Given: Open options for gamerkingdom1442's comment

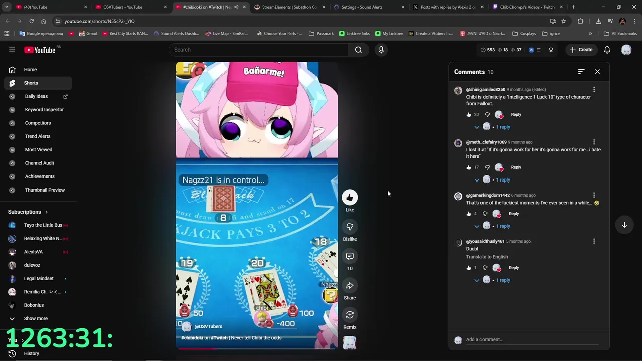Looking at the screenshot, I should [594, 195].
